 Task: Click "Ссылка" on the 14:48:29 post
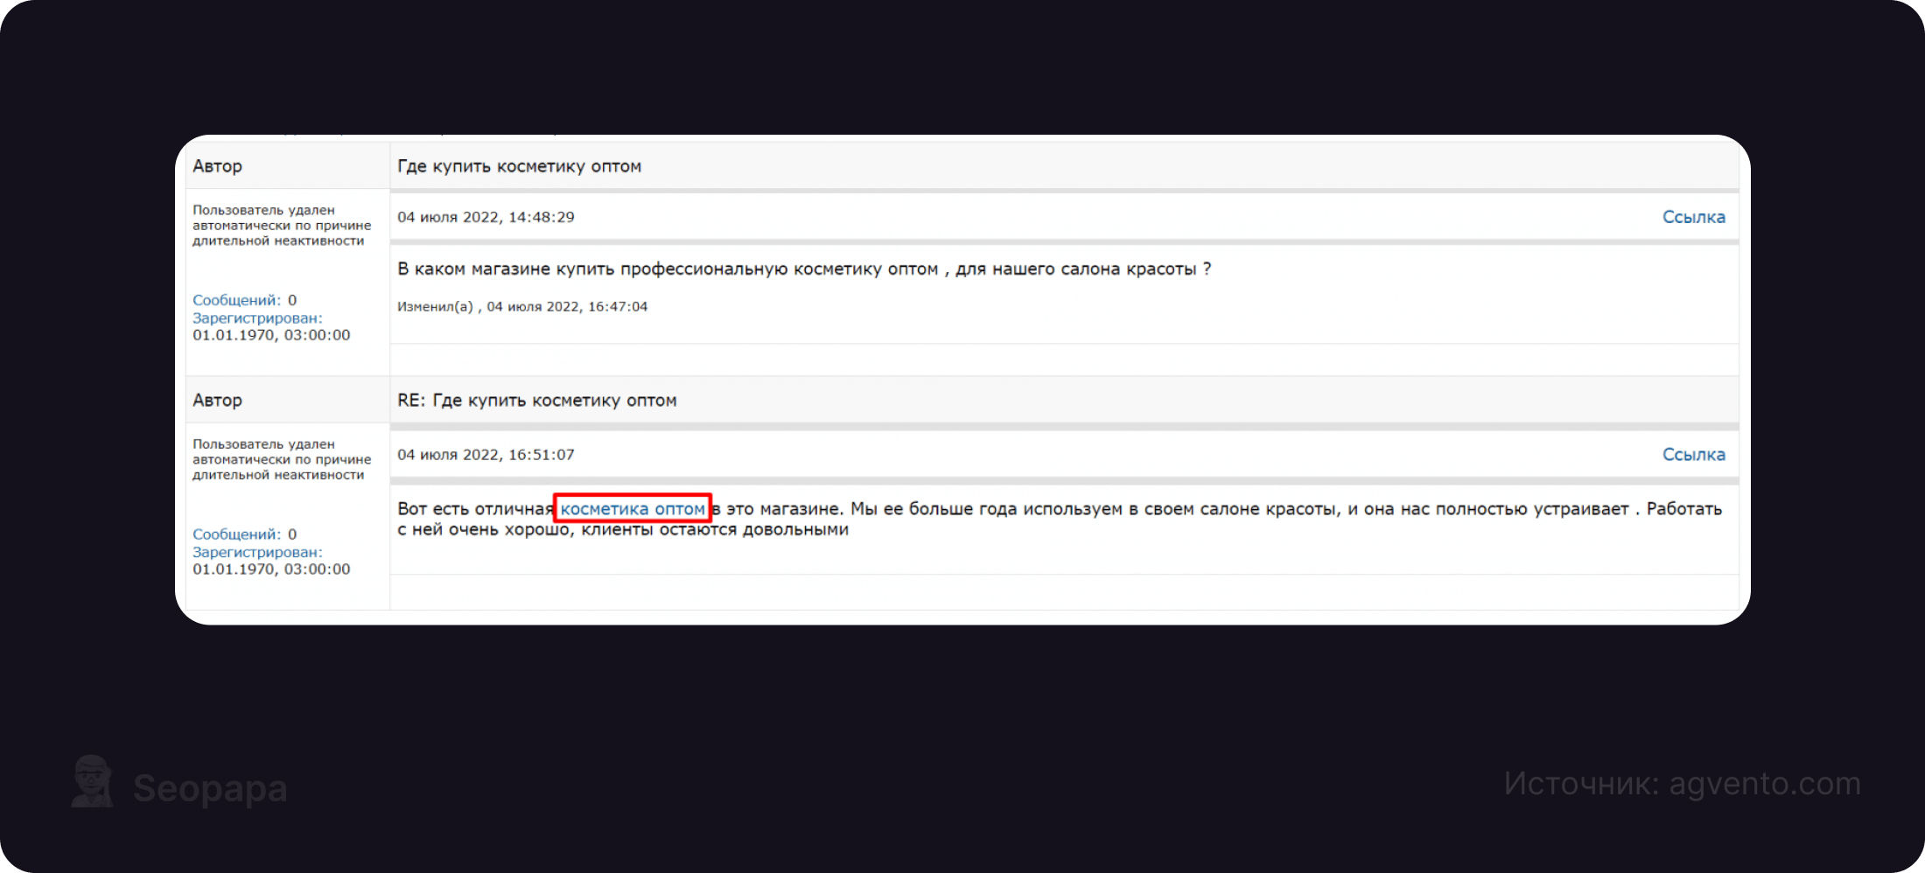pyautogui.click(x=1693, y=217)
